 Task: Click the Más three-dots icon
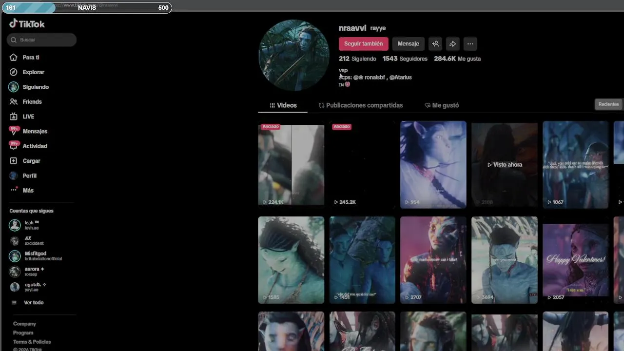(x=14, y=190)
